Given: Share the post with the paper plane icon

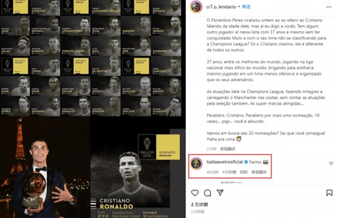Looking at the screenshot, I should pos(220,193).
